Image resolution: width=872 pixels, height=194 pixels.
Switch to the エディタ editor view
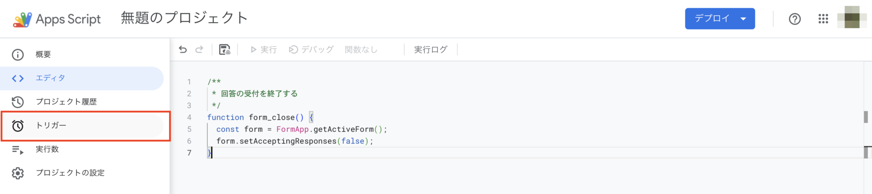pyautogui.click(x=50, y=78)
